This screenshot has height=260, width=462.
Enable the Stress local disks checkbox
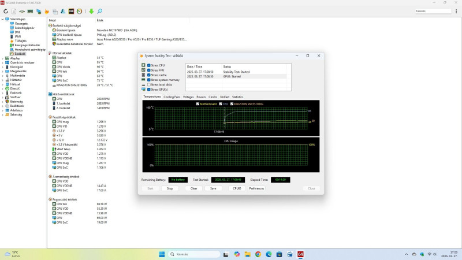pos(149,84)
